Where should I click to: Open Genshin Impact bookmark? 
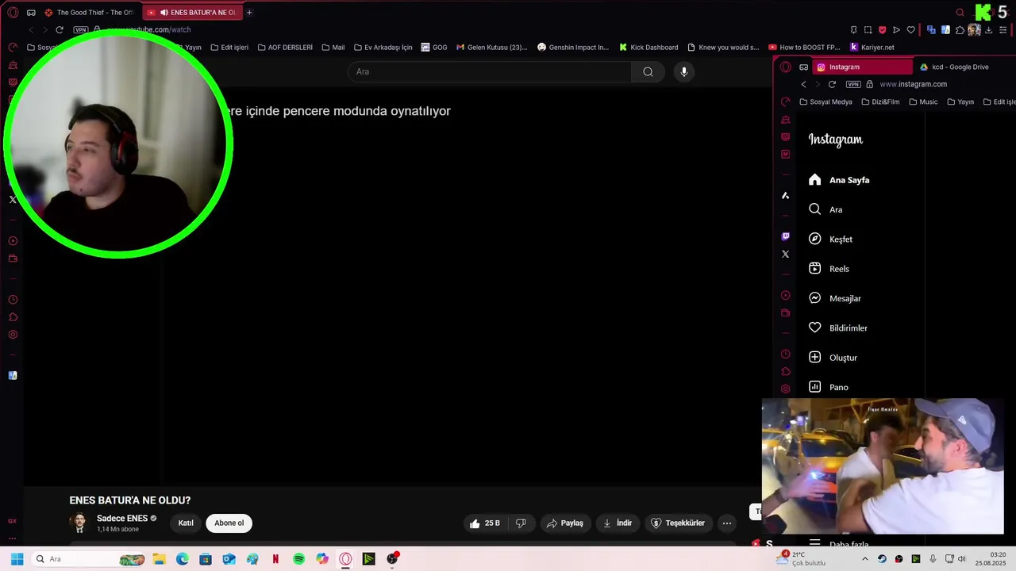pos(573,48)
